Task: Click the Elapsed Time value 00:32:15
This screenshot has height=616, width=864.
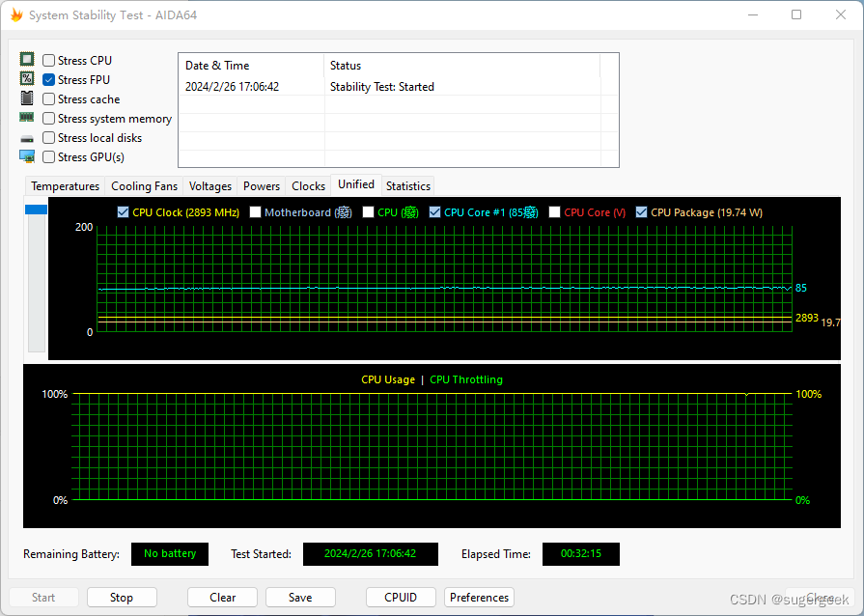Action: (581, 554)
